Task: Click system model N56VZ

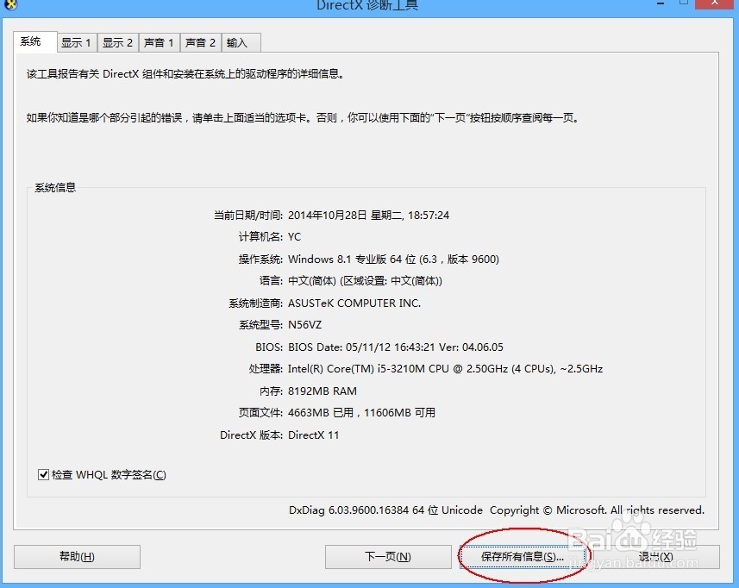Action: tap(304, 325)
